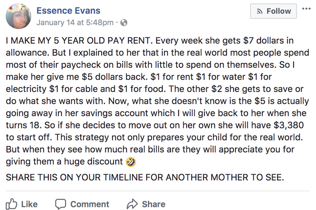Viewport: 316px width, 210px height.
Task: Click the globe public-audience icon
Action: click(x=124, y=23)
